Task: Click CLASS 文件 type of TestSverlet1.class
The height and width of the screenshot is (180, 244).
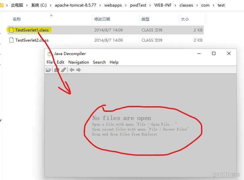Action: pyautogui.click(x=152, y=30)
